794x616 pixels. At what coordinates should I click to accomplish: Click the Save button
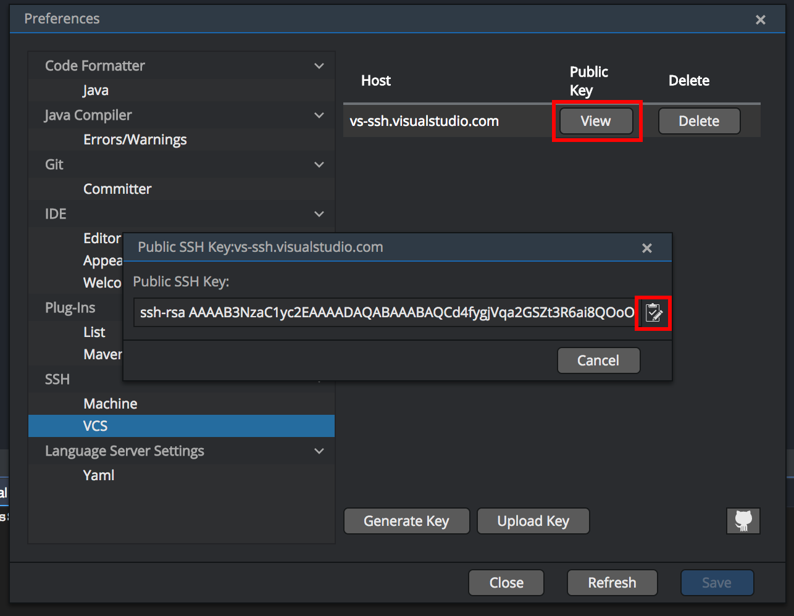[717, 583]
